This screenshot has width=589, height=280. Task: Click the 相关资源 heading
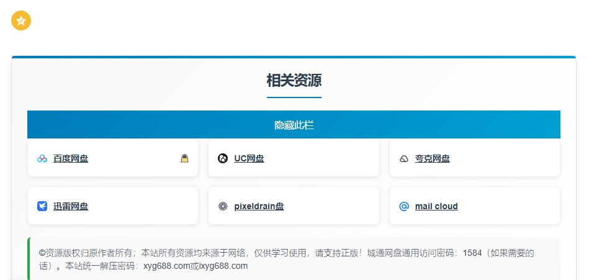[294, 81]
